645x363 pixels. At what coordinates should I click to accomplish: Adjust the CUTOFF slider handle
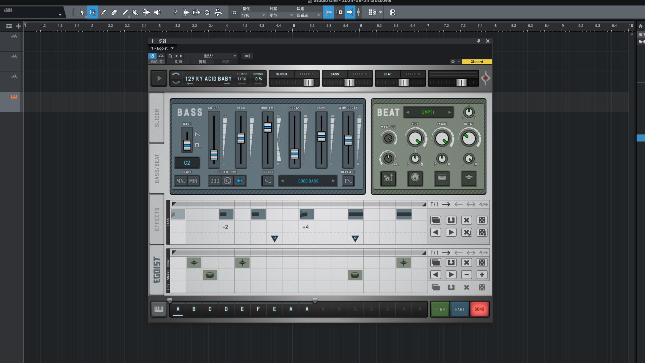click(214, 155)
